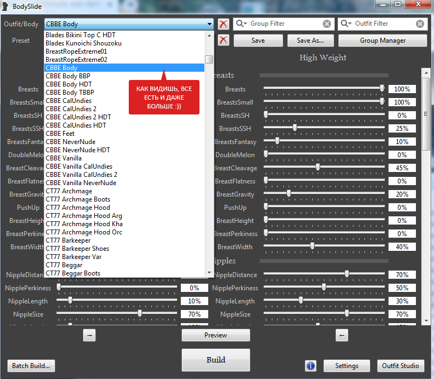
Task: Click the red X beside Outfit/Body dropdown
Action: (x=223, y=24)
